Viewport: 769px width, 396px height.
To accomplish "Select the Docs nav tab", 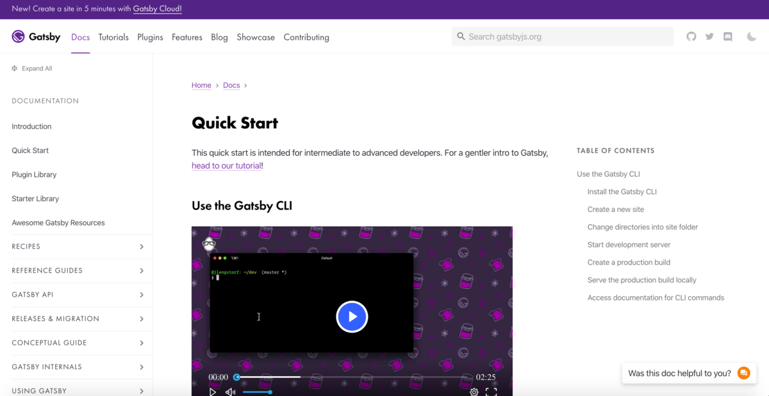I will pyautogui.click(x=80, y=37).
